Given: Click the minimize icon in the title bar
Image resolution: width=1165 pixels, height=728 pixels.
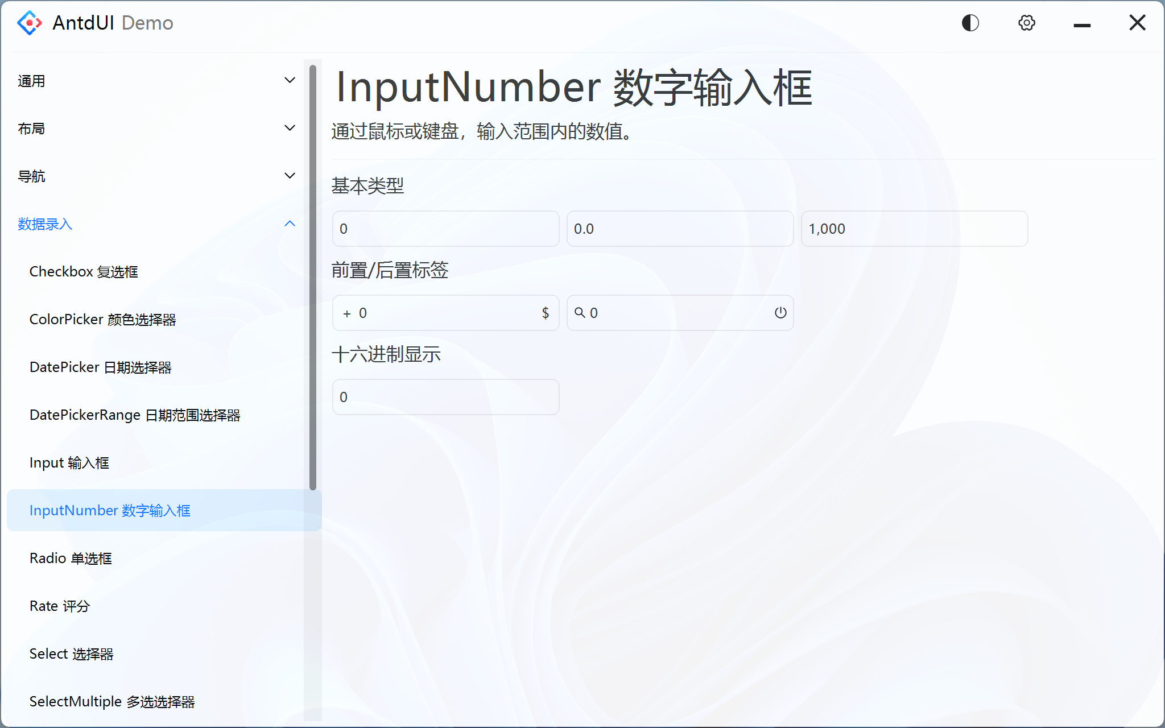Looking at the screenshot, I should [1082, 24].
